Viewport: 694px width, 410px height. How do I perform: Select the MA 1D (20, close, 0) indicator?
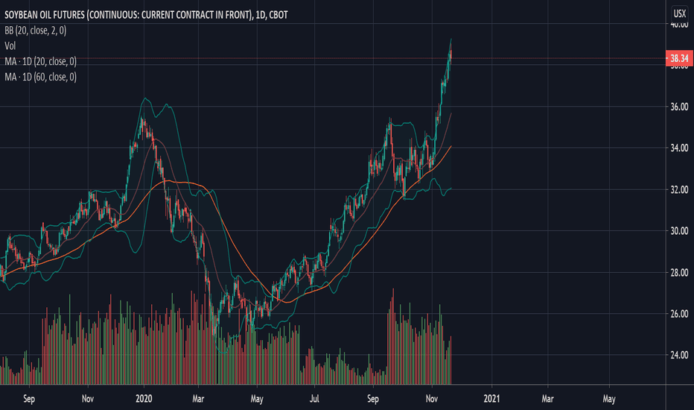40,61
